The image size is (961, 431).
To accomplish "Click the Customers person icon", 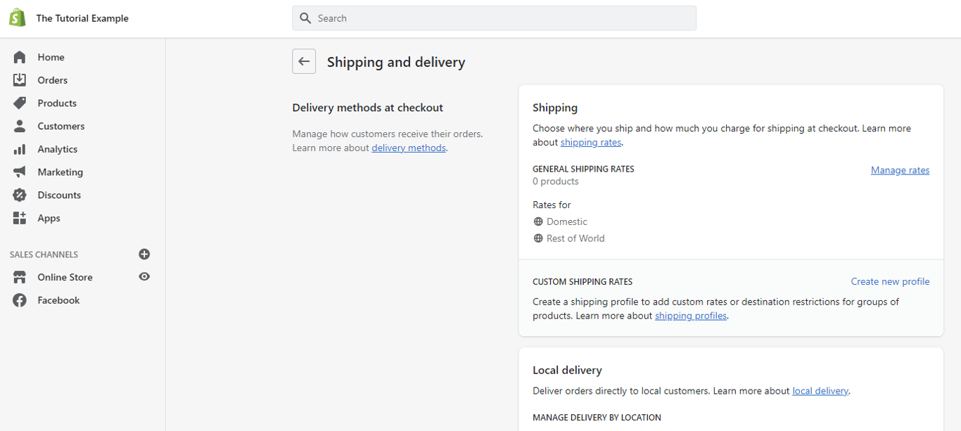I will pyautogui.click(x=20, y=126).
